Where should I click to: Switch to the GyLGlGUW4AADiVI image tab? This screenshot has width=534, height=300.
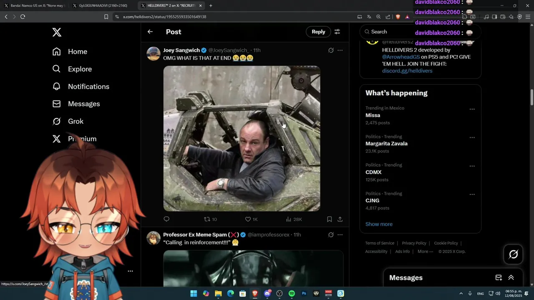(102, 6)
